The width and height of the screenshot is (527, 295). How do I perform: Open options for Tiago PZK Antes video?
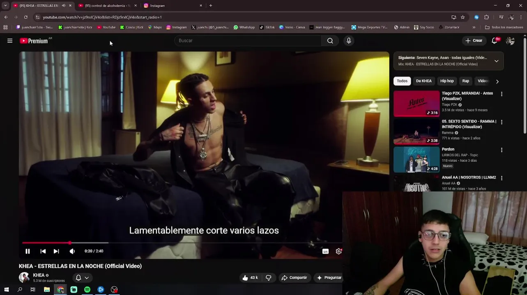[502, 94]
